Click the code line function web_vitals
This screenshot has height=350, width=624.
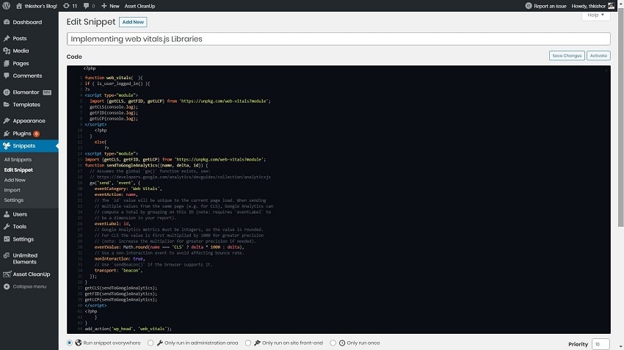click(114, 78)
